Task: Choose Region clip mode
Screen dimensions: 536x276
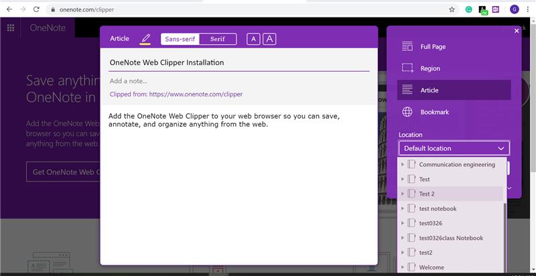Action: pyautogui.click(x=454, y=68)
